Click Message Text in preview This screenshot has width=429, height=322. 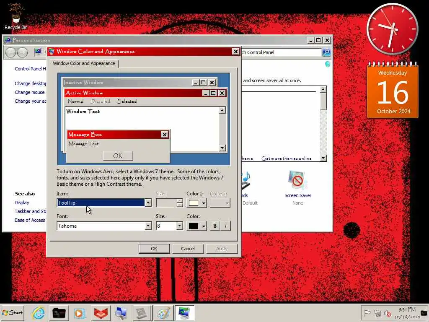click(x=83, y=144)
